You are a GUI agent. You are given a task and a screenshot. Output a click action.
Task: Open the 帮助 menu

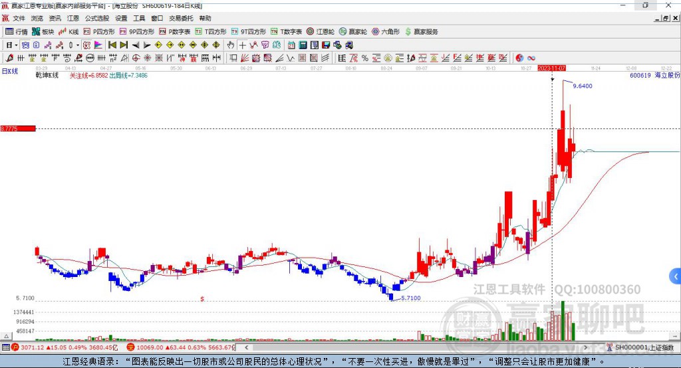tap(205, 18)
